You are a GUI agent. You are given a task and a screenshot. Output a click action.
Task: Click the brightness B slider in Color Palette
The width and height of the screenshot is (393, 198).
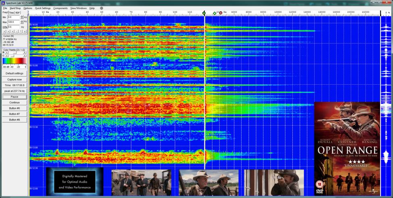click(14, 52)
